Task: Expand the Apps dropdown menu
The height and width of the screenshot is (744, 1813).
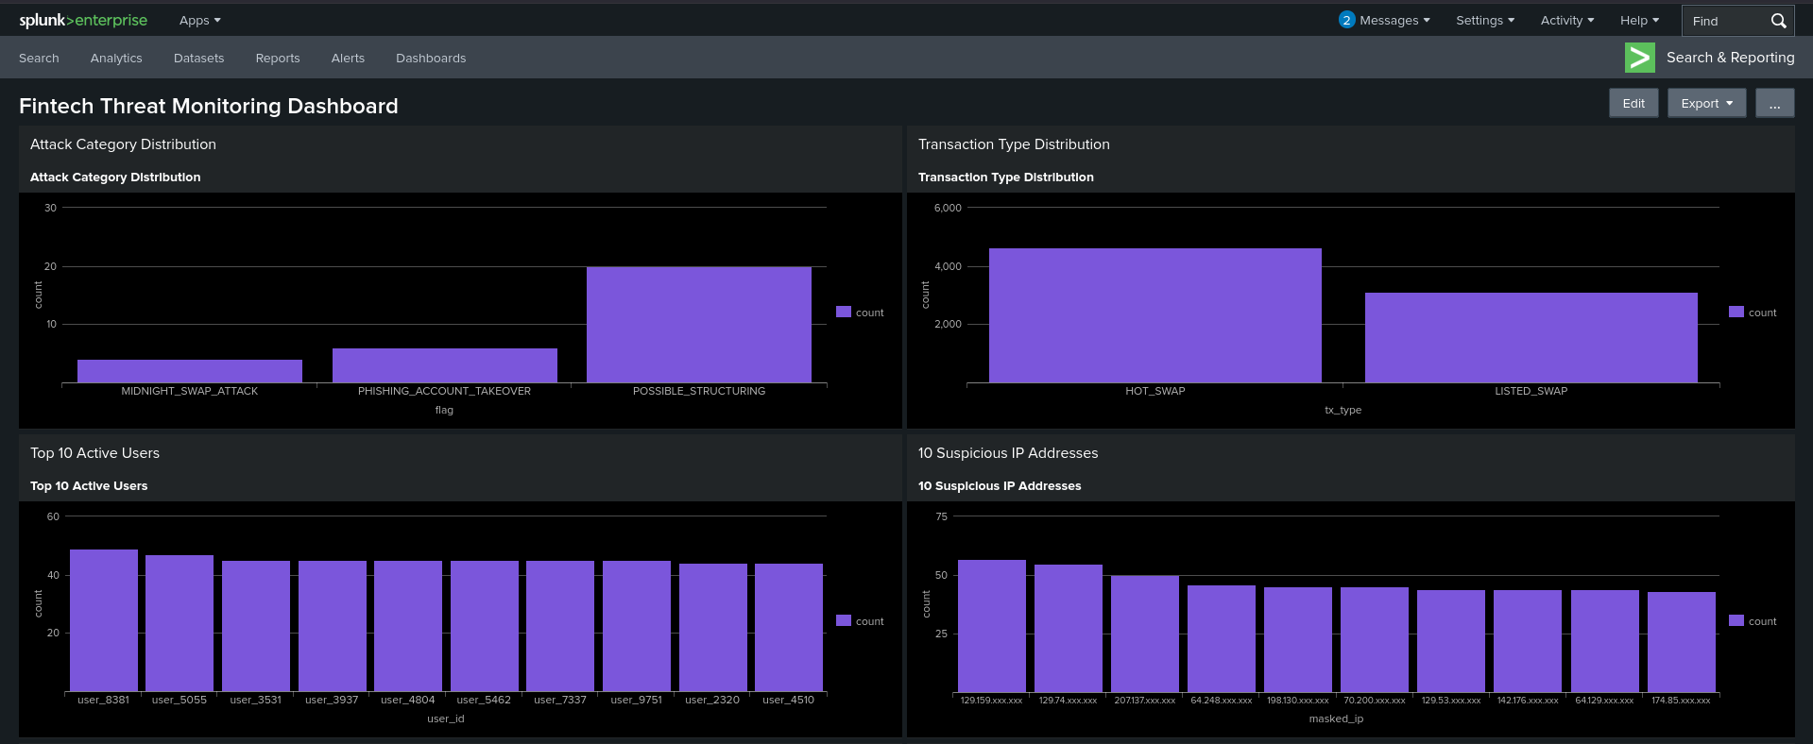Action: 199,20
